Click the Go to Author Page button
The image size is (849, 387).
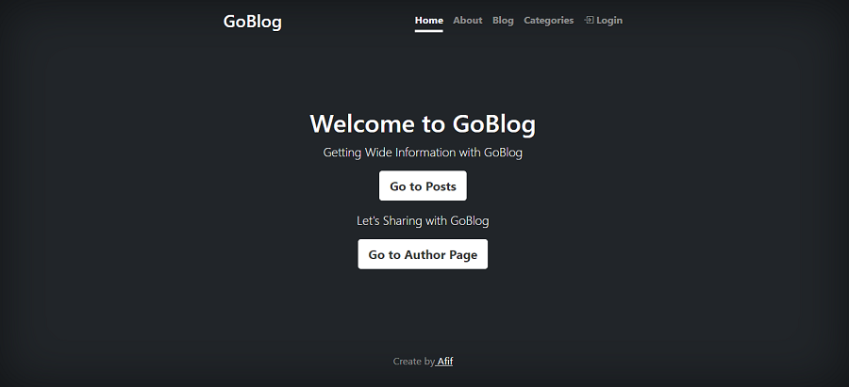pos(423,254)
